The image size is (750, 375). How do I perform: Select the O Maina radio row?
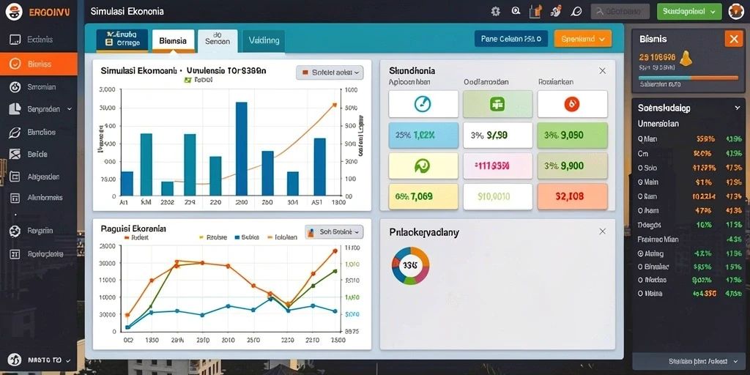click(690, 294)
